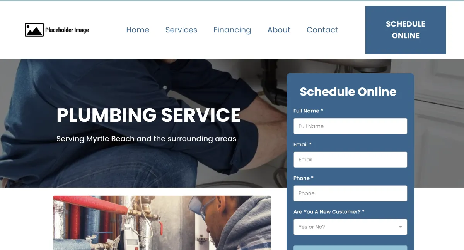Click the SCHEDULE ONLINE header button
Image resolution: width=464 pixels, height=250 pixels.
point(406,30)
